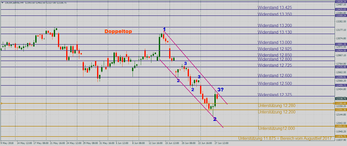Click the orange 12201.36 price tag
This screenshot has height=146, width=347.
click(x=341, y=110)
